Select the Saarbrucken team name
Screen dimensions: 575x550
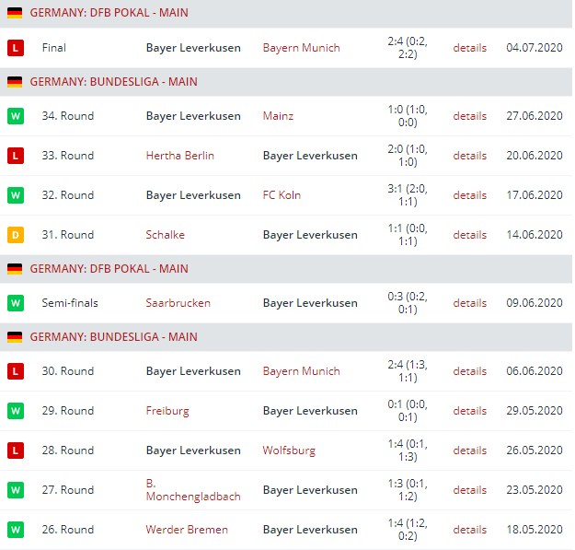point(178,303)
